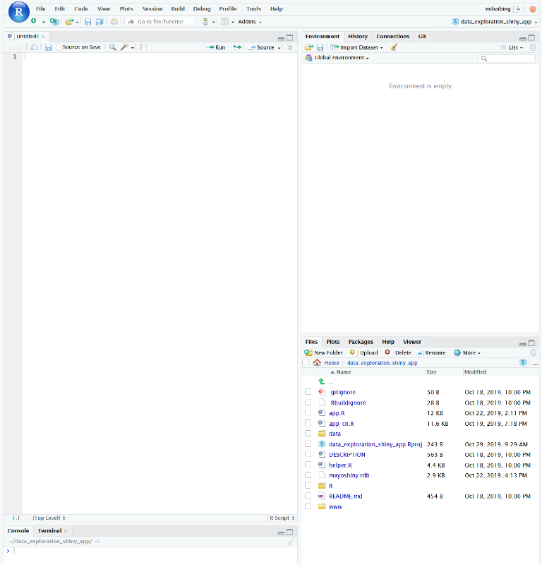Expand the Global Environment dropdown
Viewport: 542px width, 565px height.
(x=341, y=58)
